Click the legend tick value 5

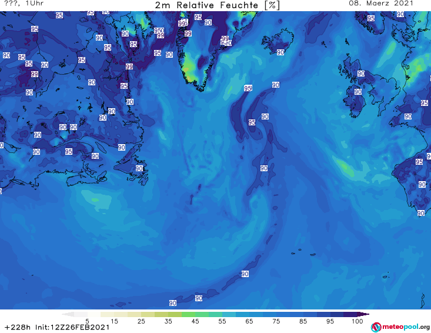click(x=87, y=321)
